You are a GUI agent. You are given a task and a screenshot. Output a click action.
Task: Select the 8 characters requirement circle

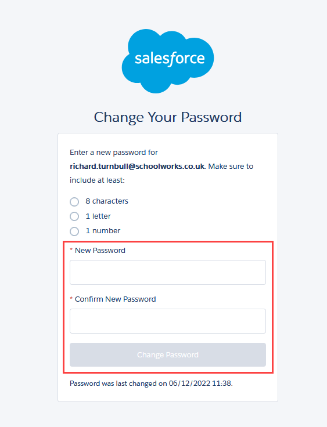click(74, 202)
